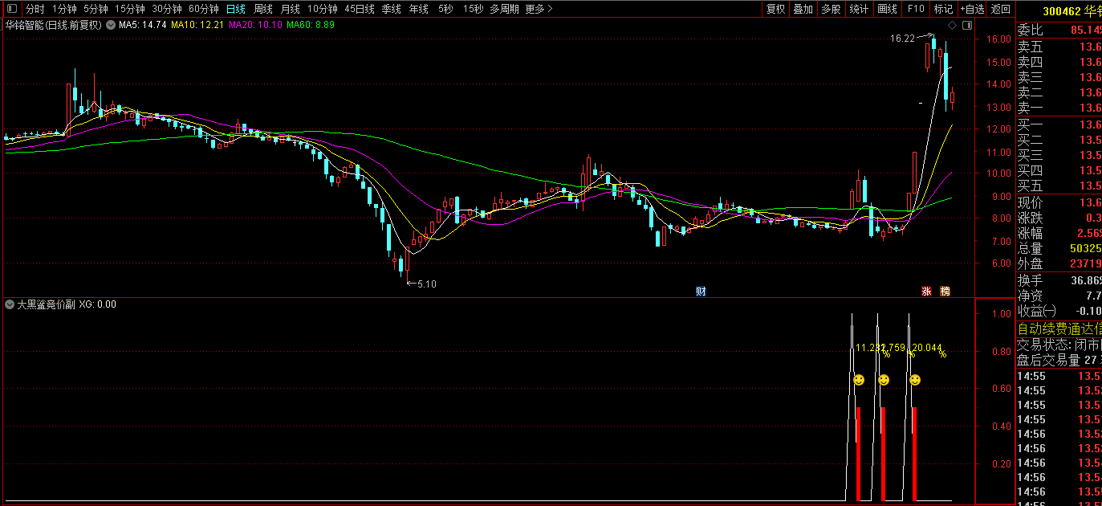Click the 自动续费通达信 promotion link
This screenshot has height=506, width=1102.
point(1059,329)
